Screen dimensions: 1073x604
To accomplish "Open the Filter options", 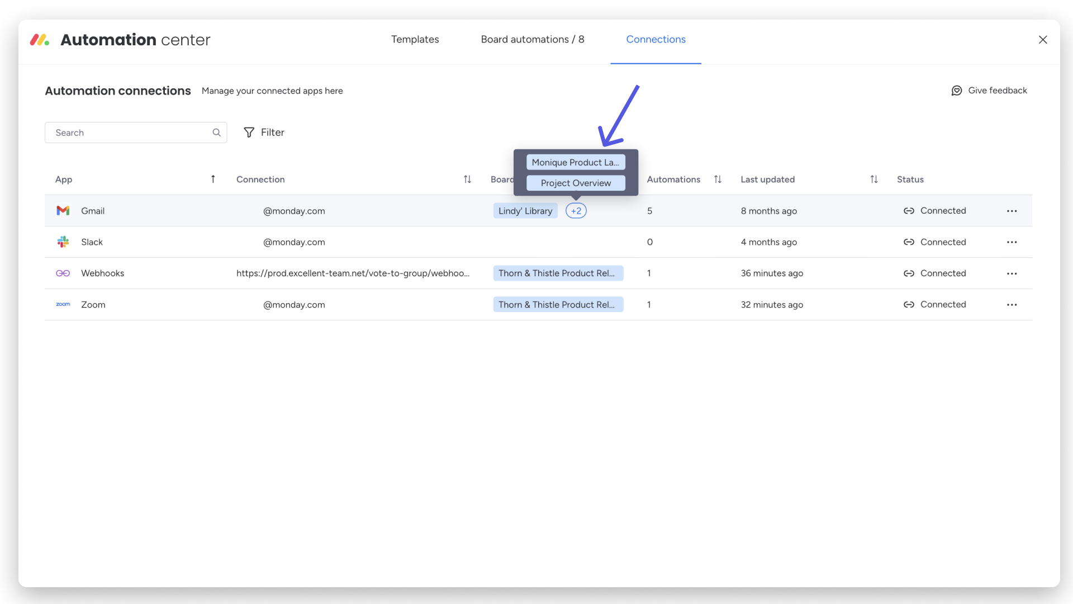I will tap(264, 133).
